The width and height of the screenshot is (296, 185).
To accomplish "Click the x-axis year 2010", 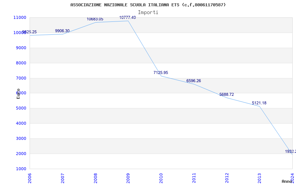I will [161, 178].
